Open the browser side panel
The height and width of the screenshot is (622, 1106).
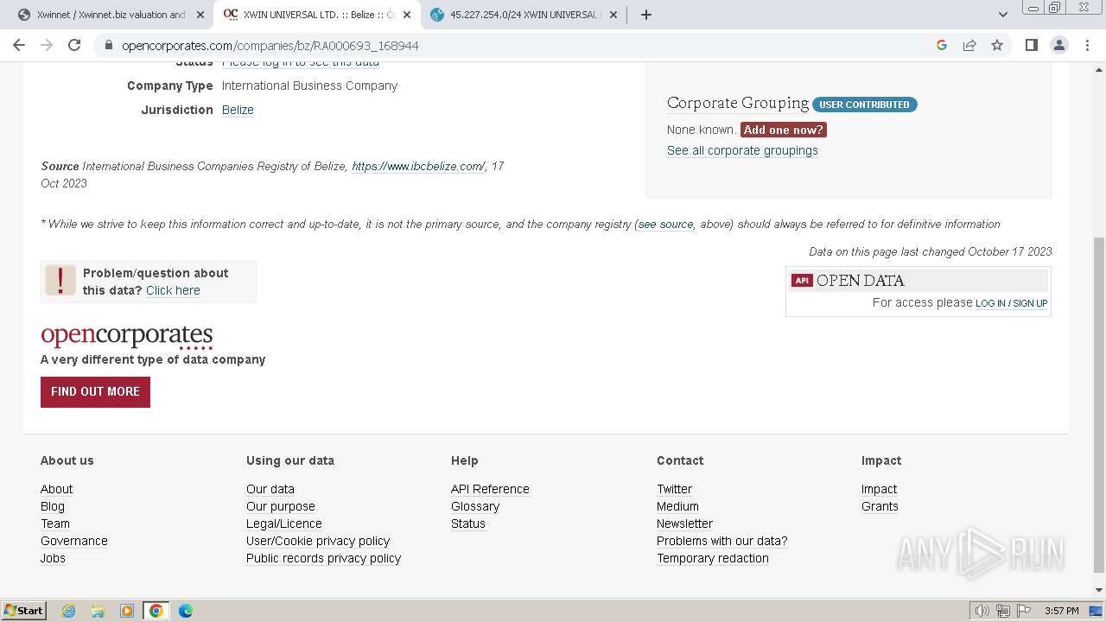[1031, 45]
